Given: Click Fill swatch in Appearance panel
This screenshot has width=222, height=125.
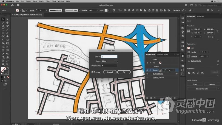Looking at the screenshot, I should pyautogui.click(x=160, y=63).
